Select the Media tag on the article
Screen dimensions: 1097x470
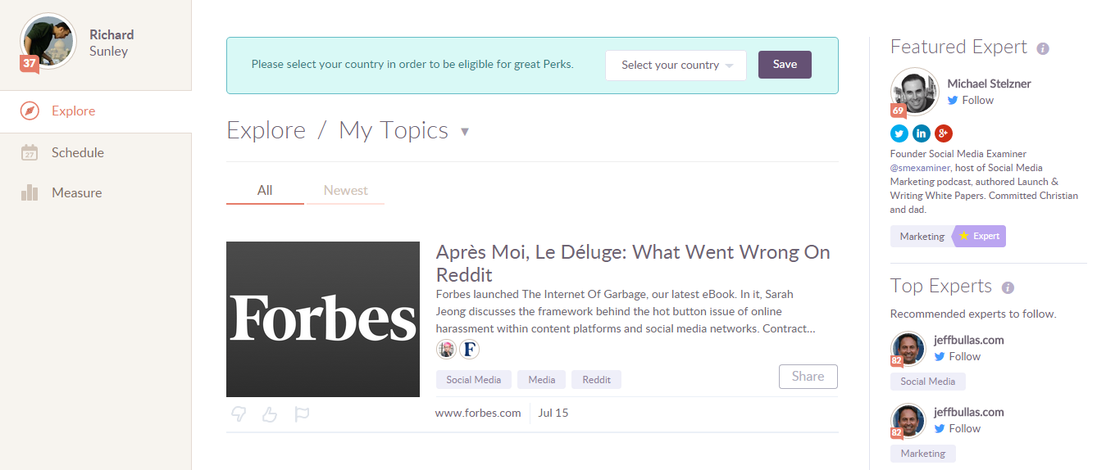pyautogui.click(x=541, y=379)
